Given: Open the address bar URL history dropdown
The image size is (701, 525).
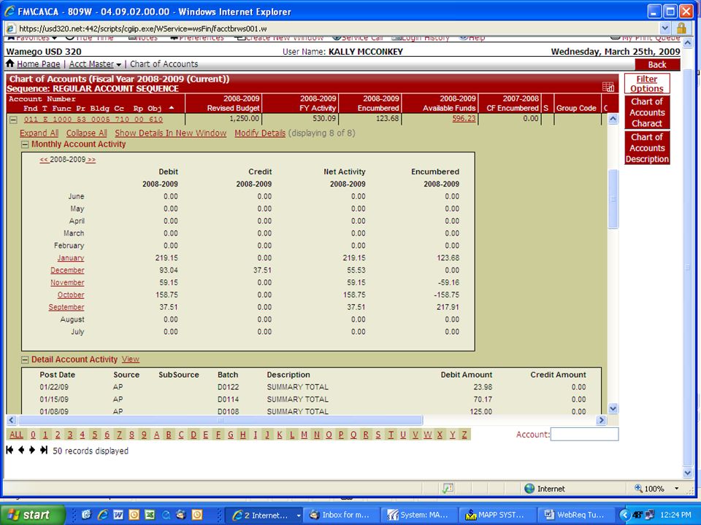Looking at the screenshot, I should point(664,28).
